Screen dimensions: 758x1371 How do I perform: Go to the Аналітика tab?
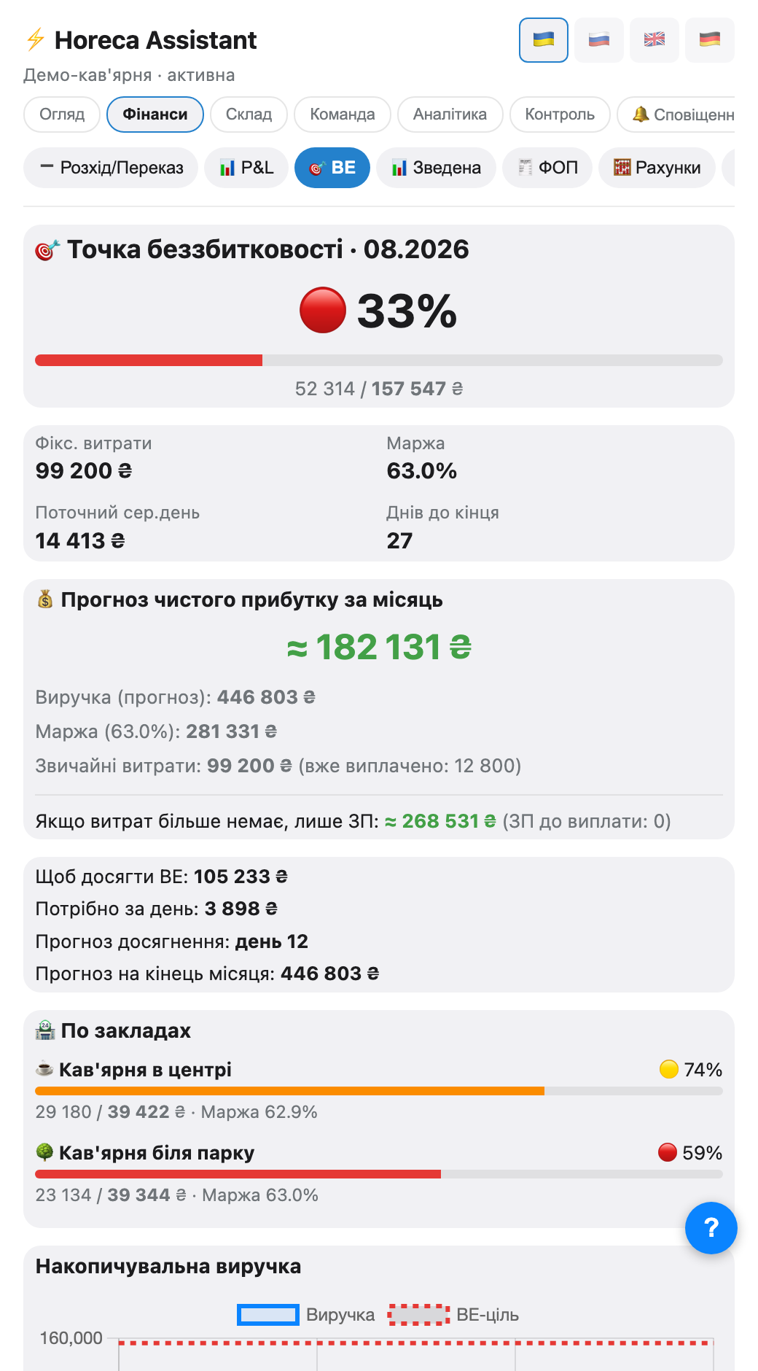point(450,114)
